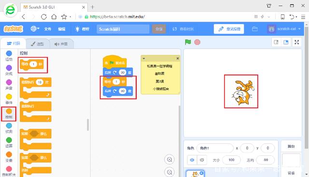Click the green flag to run the project
The height and width of the screenshot is (177, 309).
[x=188, y=42]
